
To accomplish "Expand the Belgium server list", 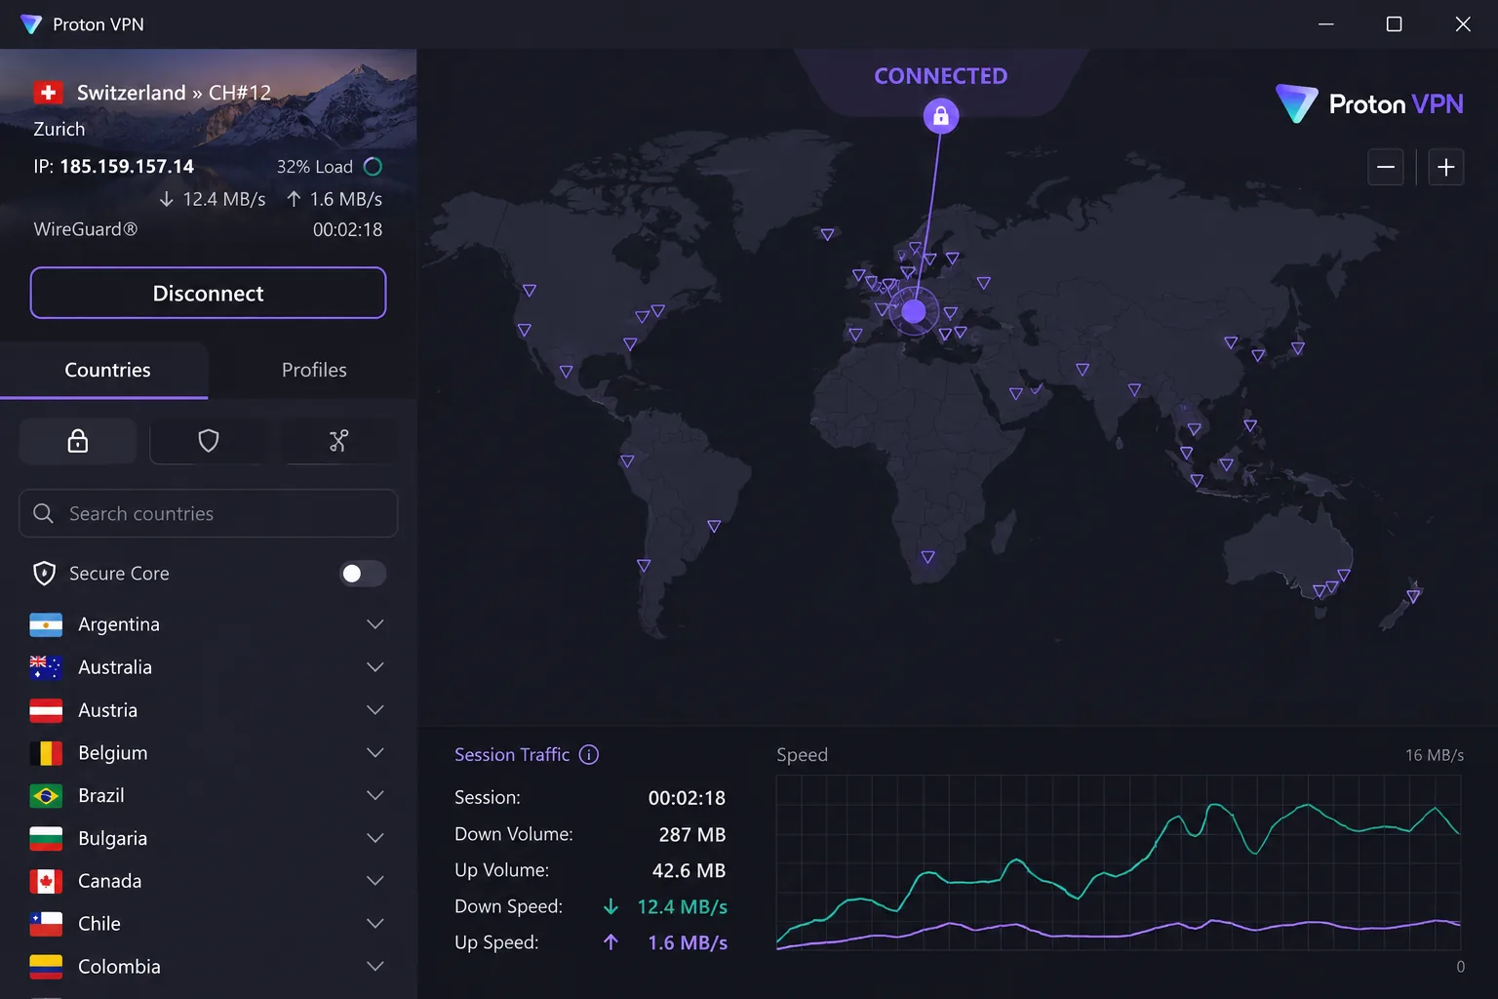I will click(375, 753).
